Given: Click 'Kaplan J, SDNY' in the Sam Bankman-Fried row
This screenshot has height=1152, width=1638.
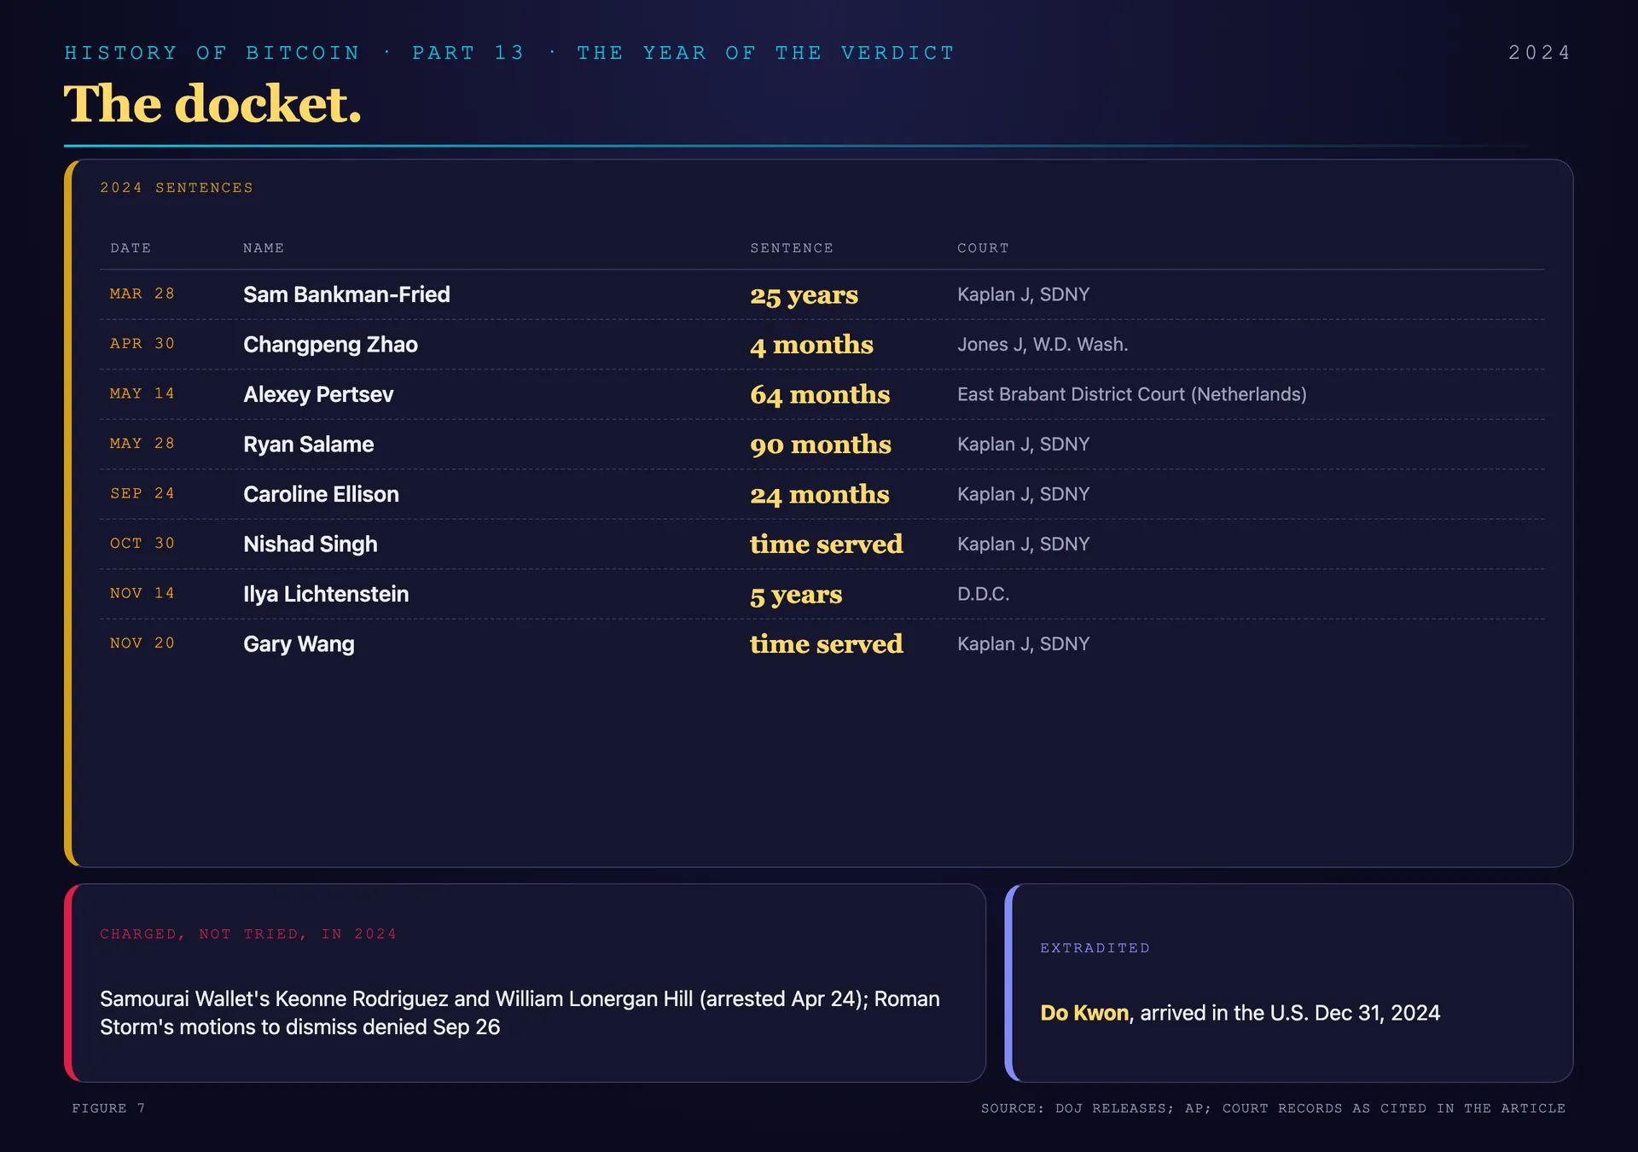Looking at the screenshot, I should coord(1023,294).
